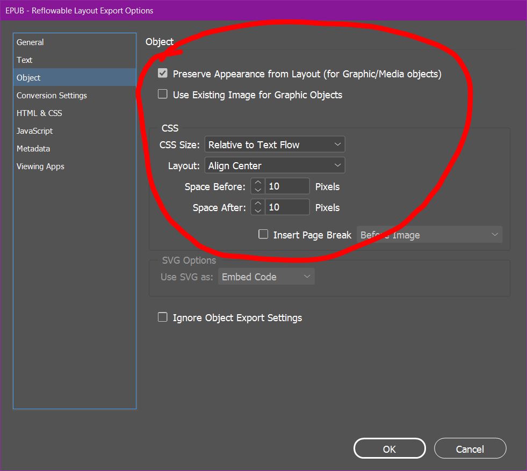Open the Before Image page break dropdown

(x=429, y=235)
